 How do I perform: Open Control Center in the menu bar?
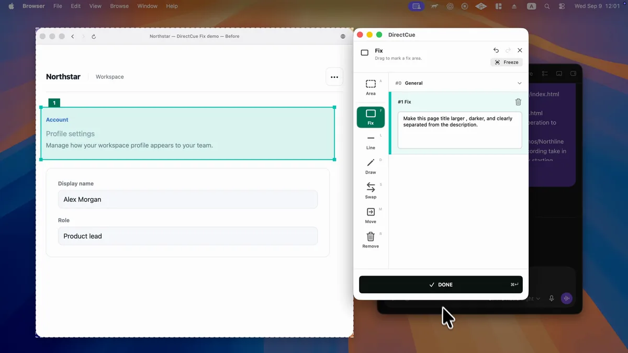pos(562,6)
